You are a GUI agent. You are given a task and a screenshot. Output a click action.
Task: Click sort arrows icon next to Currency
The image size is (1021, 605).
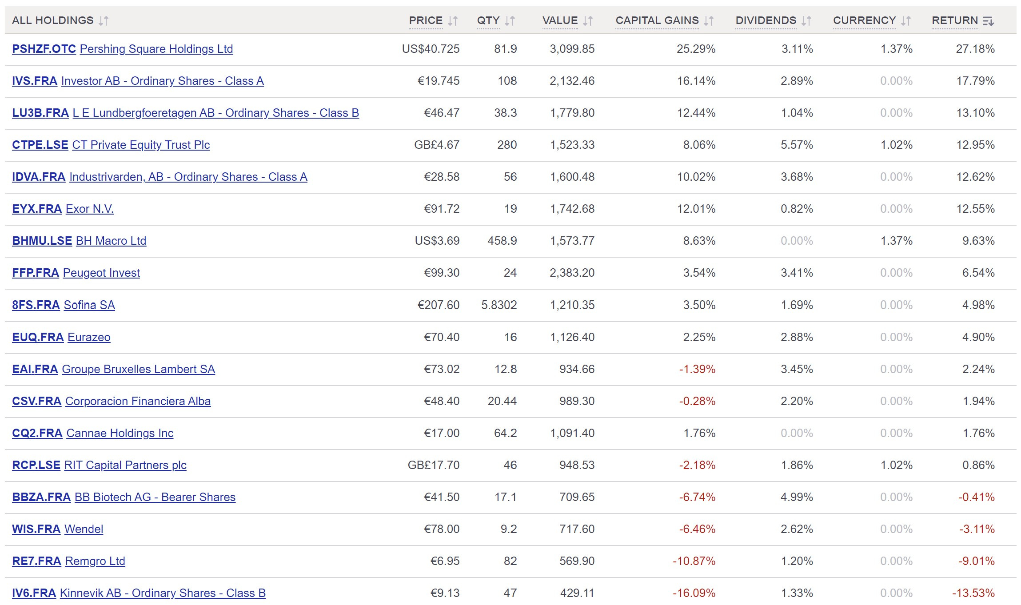coord(906,21)
